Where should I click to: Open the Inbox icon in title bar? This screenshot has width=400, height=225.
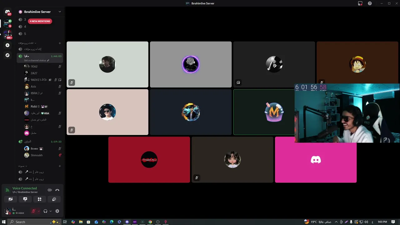[360, 3]
